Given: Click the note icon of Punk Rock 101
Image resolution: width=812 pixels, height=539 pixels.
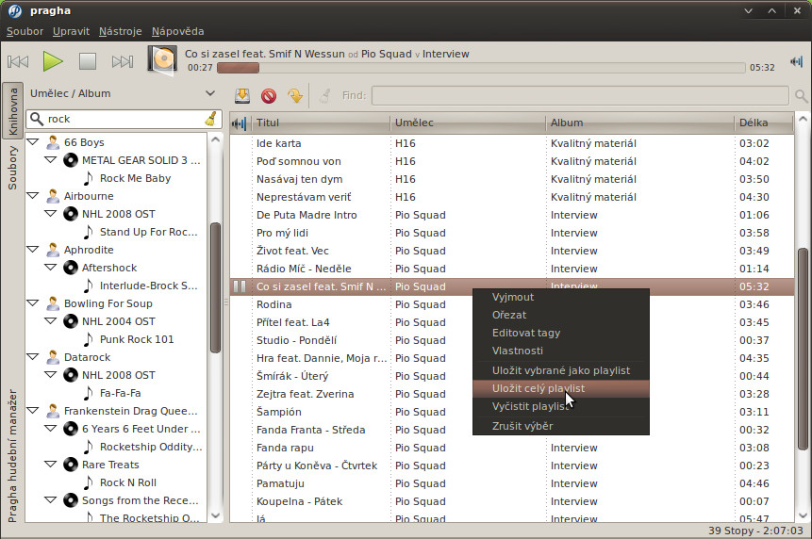Looking at the screenshot, I should [89, 339].
